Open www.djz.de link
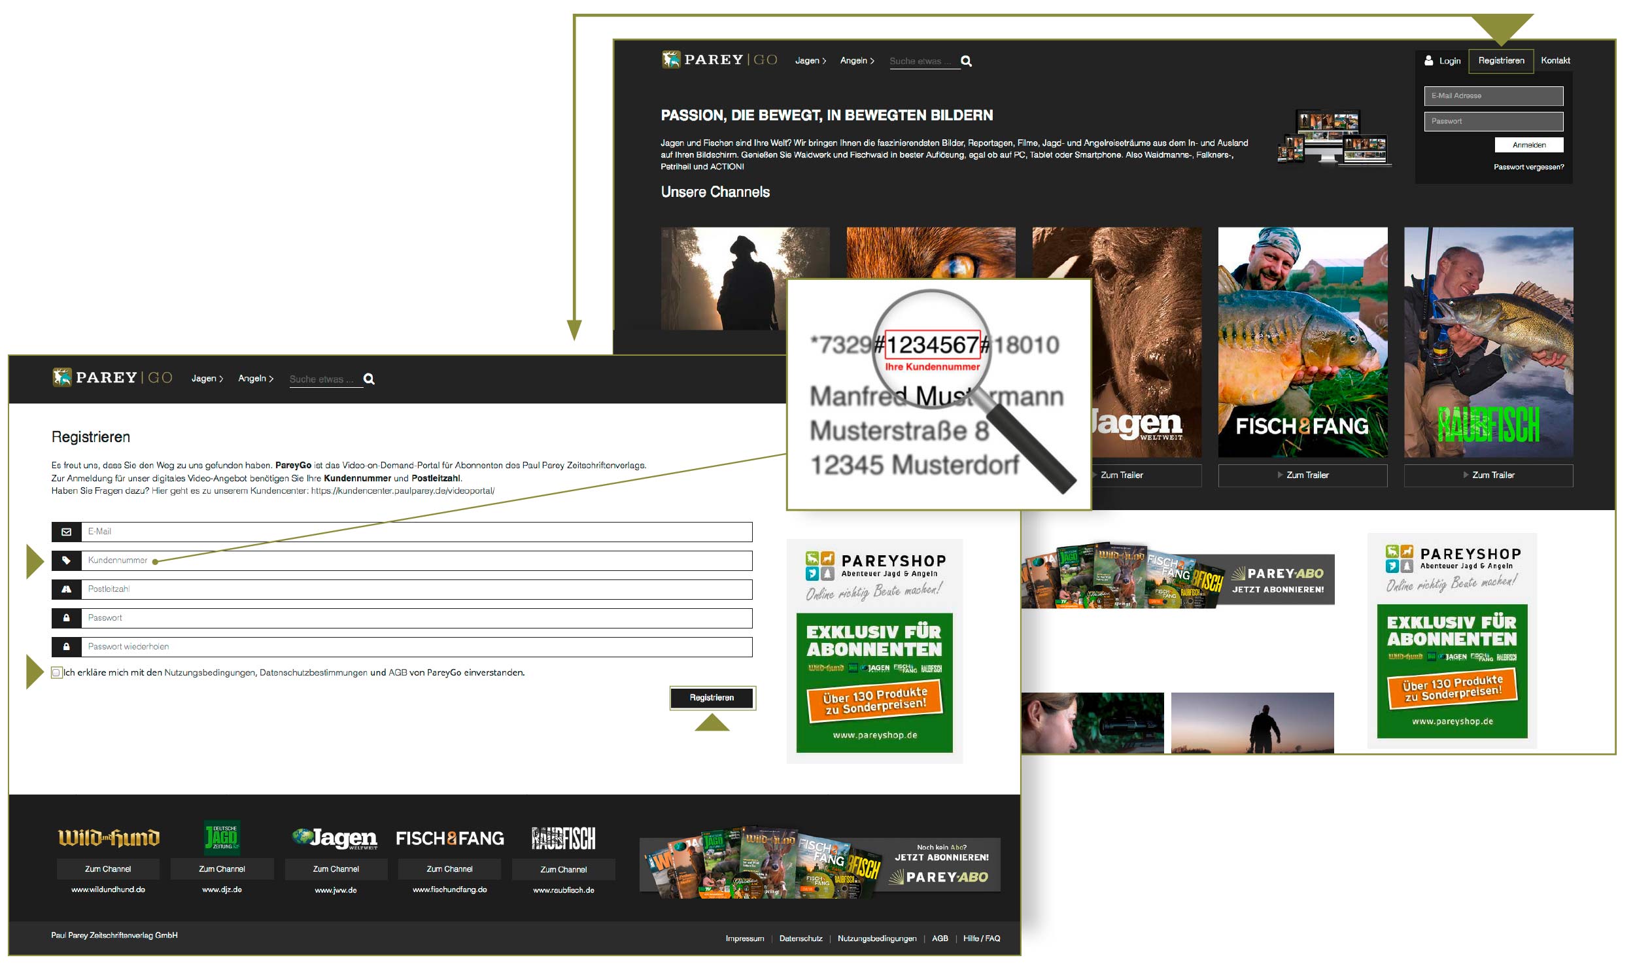The width and height of the screenshot is (1635, 964). click(222, 889)
